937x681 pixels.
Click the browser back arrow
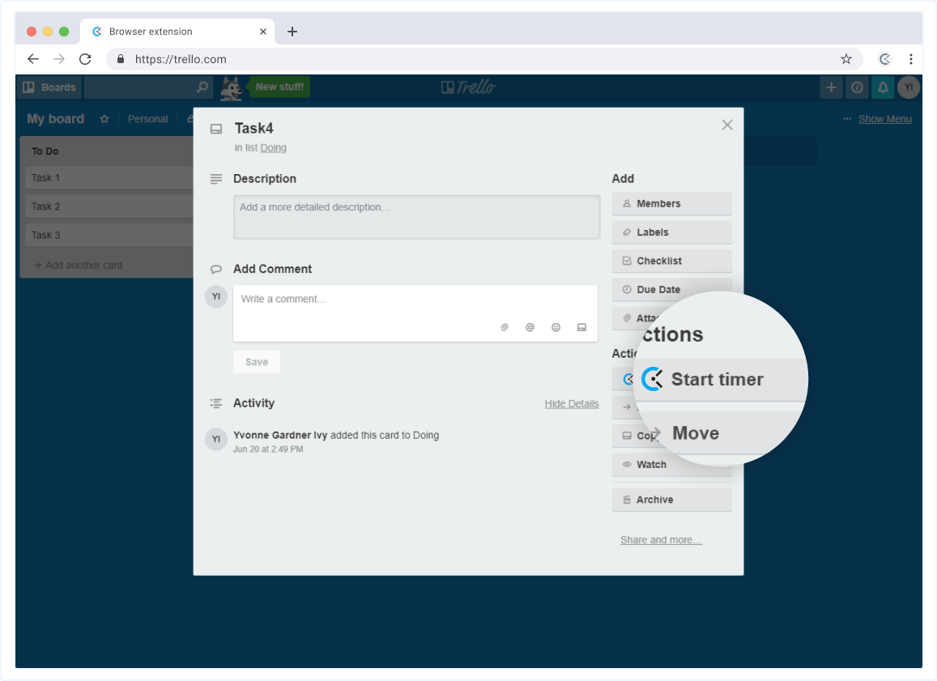(33, 59)
